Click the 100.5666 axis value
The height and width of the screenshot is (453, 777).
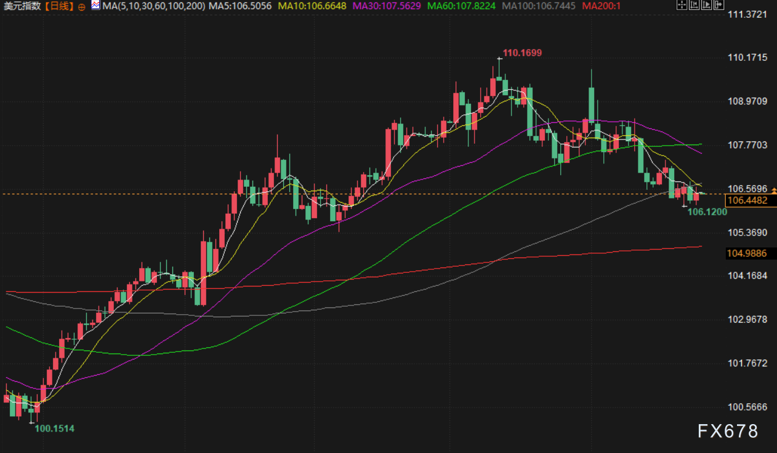(747, 407)
